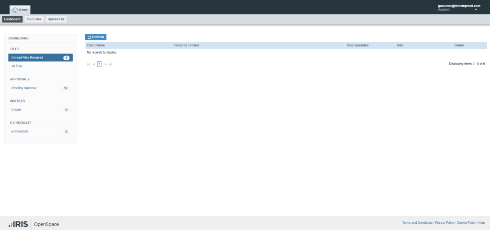This screenshot has height=230, width=490.
Task: Click the APPROVALS section heading
Action: click(x=20, y=79)
